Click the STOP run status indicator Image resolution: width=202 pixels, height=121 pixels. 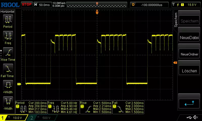click(x=27, y=4)
